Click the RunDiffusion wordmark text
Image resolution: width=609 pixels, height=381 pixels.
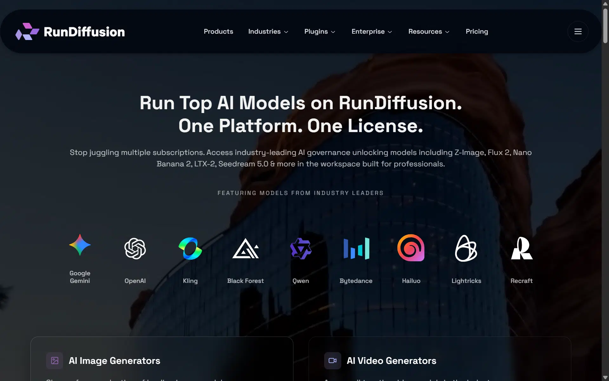click(x=84, y=32)
